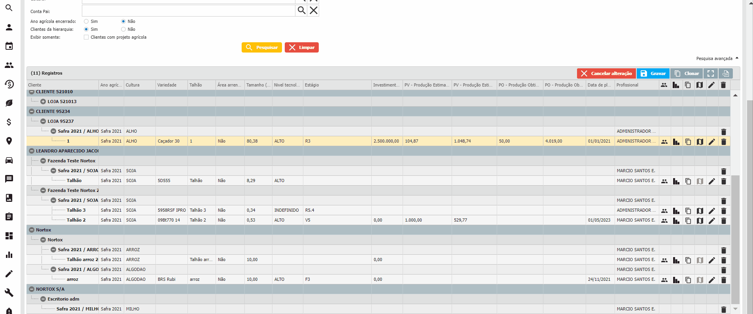Click the Conta Pai input field
Viewport: 753px width, 314px height.
click(x=189, y=11)
